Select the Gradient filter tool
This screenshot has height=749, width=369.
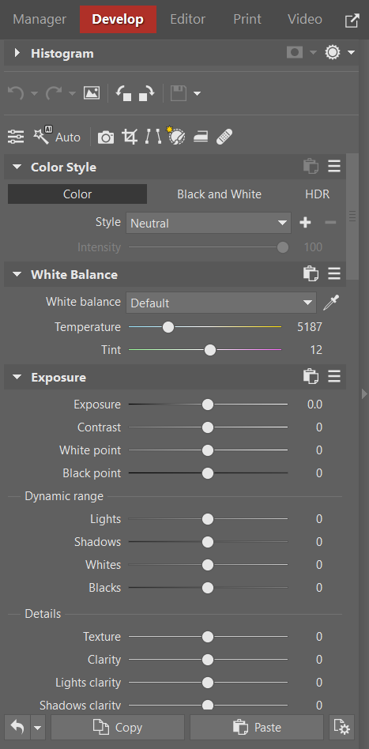(201, 137)
